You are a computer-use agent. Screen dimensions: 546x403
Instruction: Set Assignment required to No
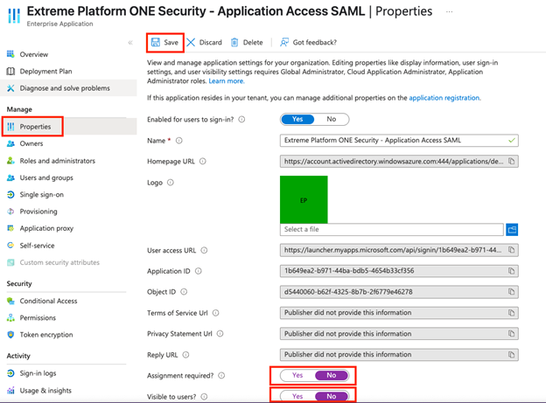pos(331,375)
